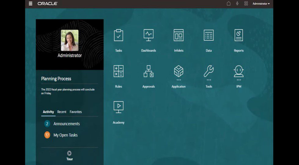Open the Approvals hierarchy icon

click(149, 71)
